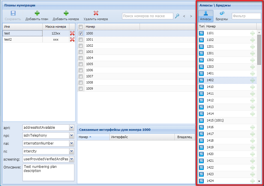Delete the test plan with red X
Viewport: 264px width, 186px height.
[72, 33]
